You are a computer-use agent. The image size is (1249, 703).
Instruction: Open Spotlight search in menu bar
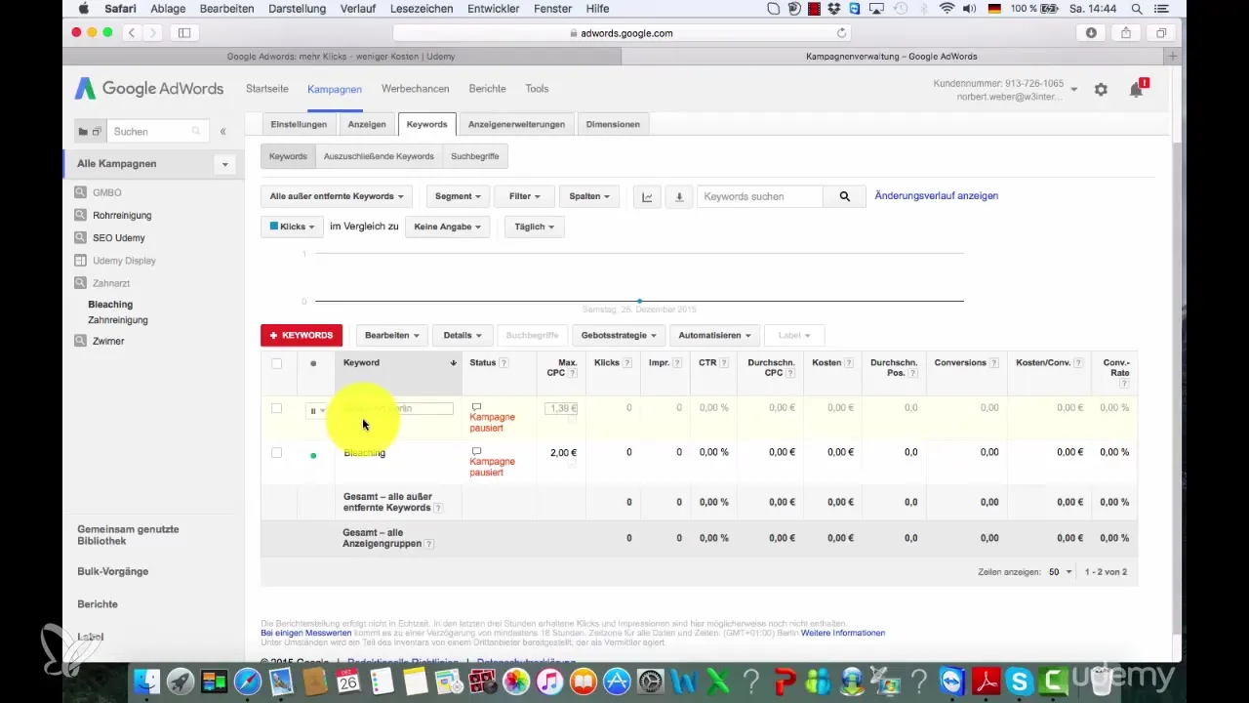point(1137,9)
